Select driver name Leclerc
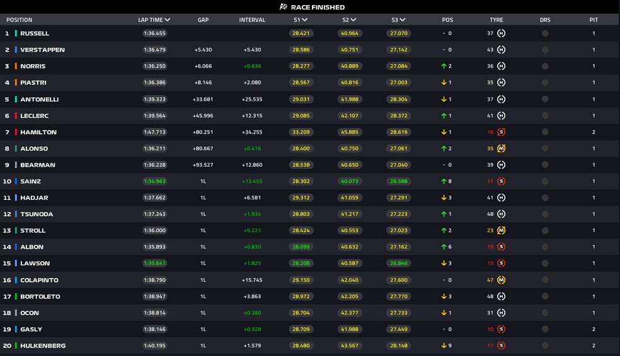Image resolution: width=620 pixels, height=356 pixels. point(35,116)
